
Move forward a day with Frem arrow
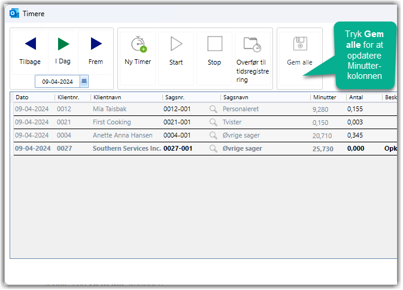pos(95,52)
